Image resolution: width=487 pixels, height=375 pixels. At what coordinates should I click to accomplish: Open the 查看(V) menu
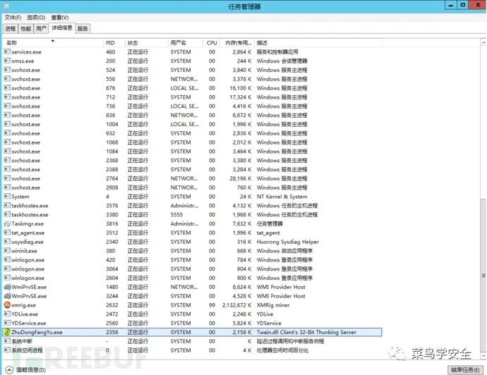point(60,18)
